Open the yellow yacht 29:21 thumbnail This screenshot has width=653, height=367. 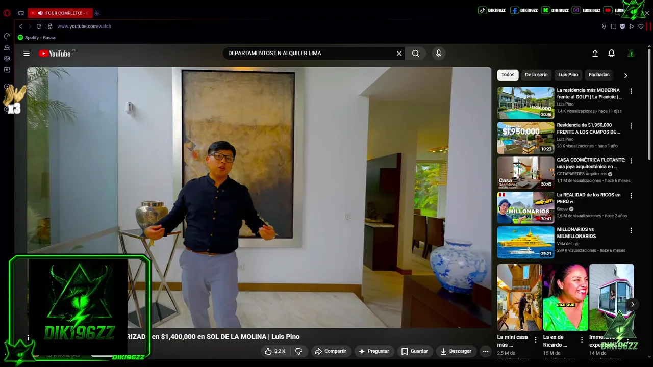coord(525,242)
